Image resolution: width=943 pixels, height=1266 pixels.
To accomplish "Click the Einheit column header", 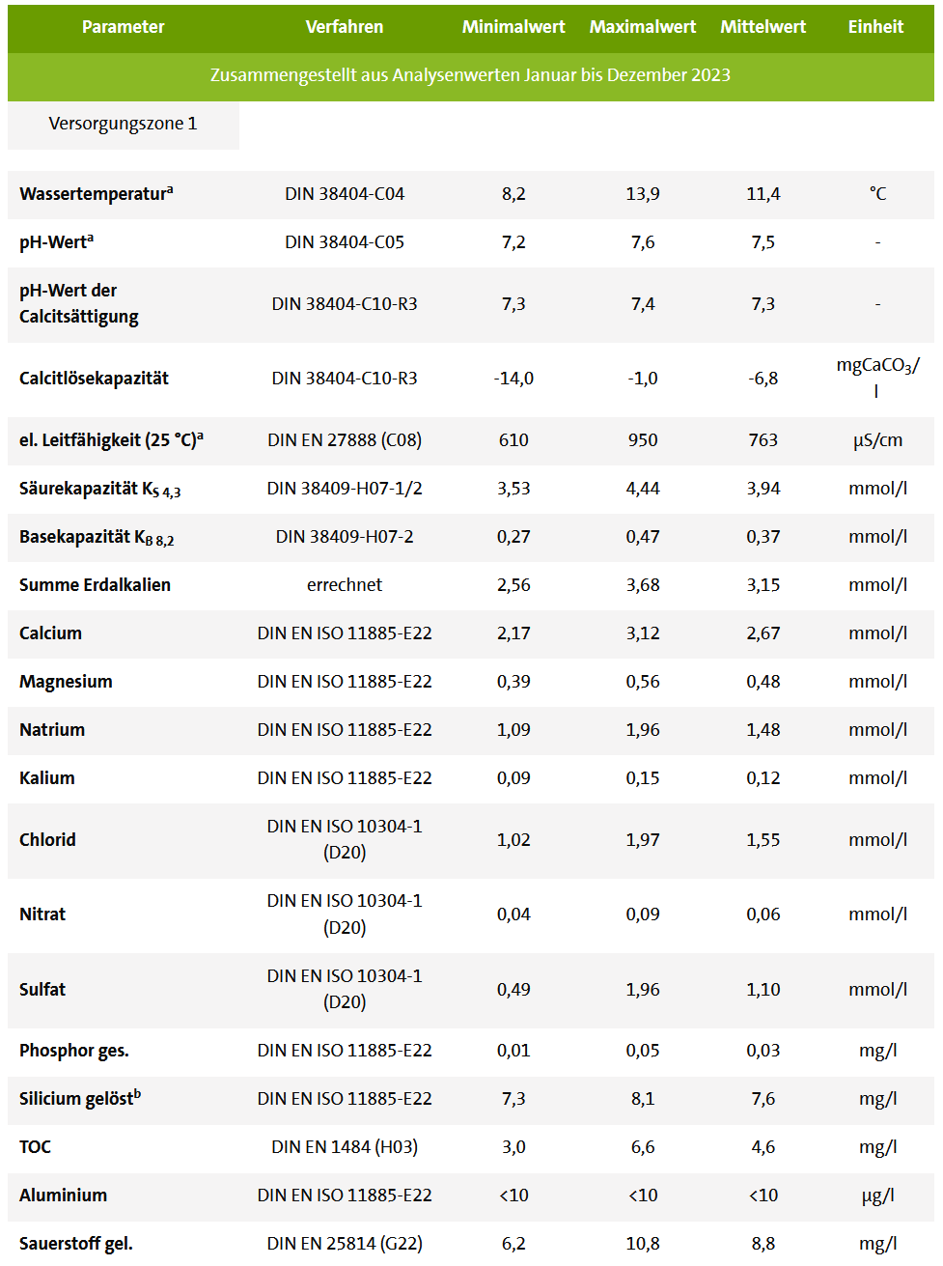I will [875, 27].
